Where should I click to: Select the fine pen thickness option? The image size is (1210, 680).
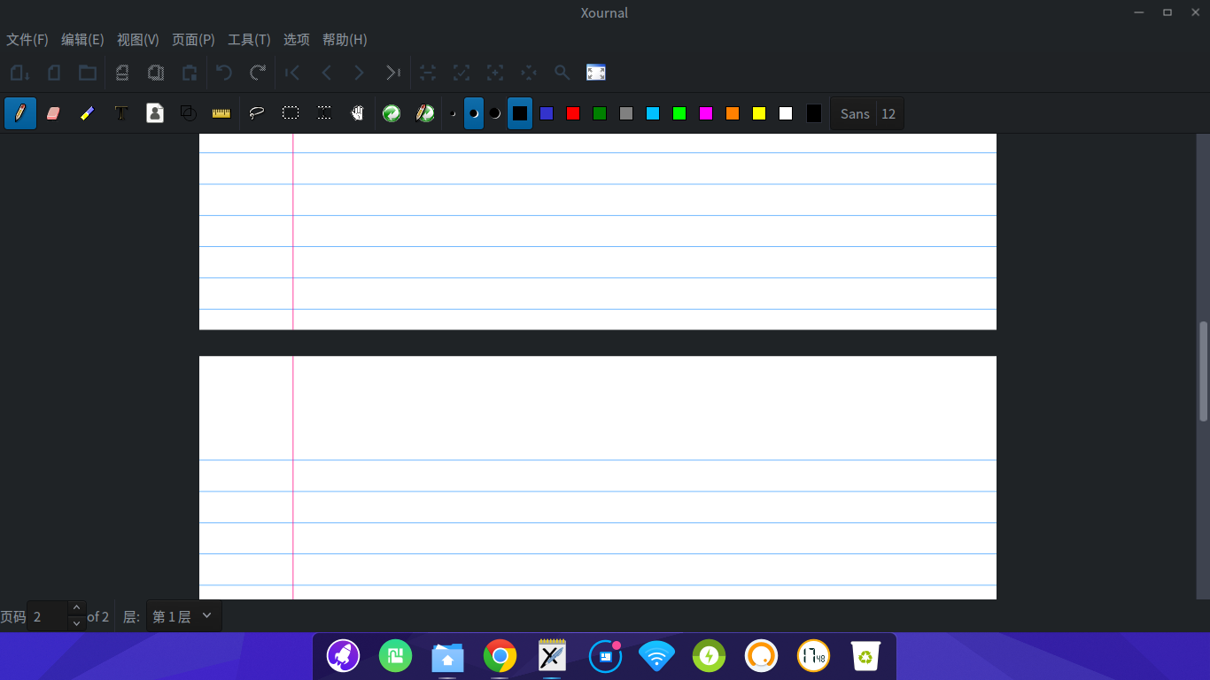pos(453,113)
